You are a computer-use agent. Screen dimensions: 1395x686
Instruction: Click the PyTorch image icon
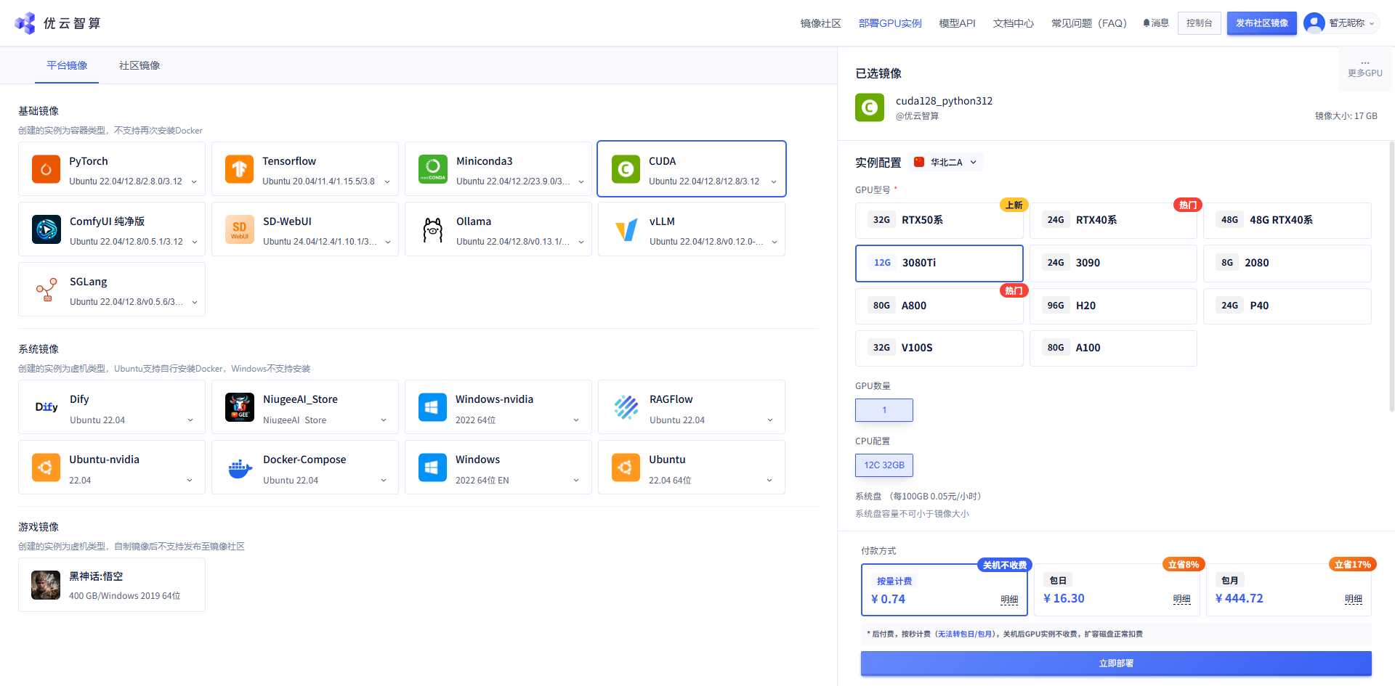pos(46,169)
